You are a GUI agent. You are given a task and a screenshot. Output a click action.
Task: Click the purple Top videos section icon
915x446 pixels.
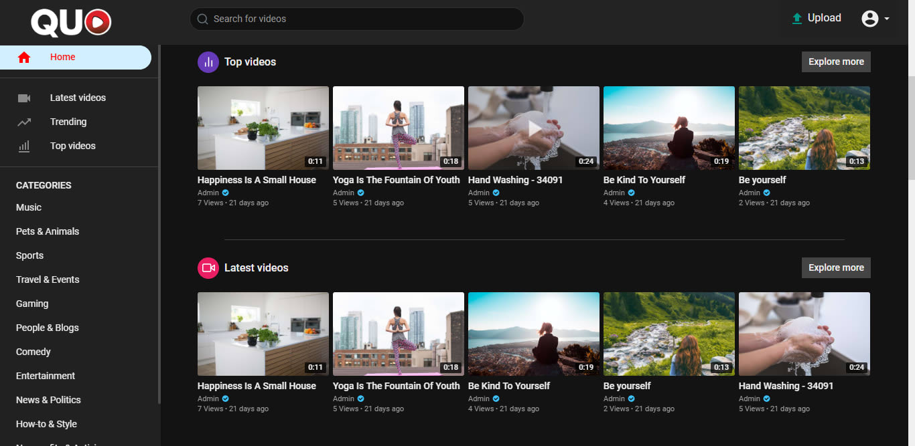point(208,62)
